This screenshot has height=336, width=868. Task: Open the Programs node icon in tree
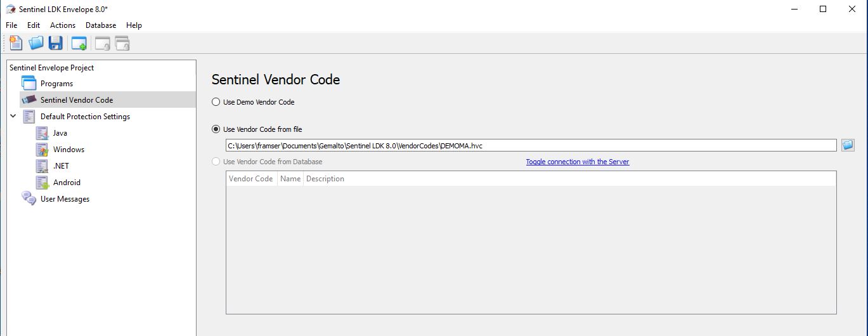(x=29, y=83)
